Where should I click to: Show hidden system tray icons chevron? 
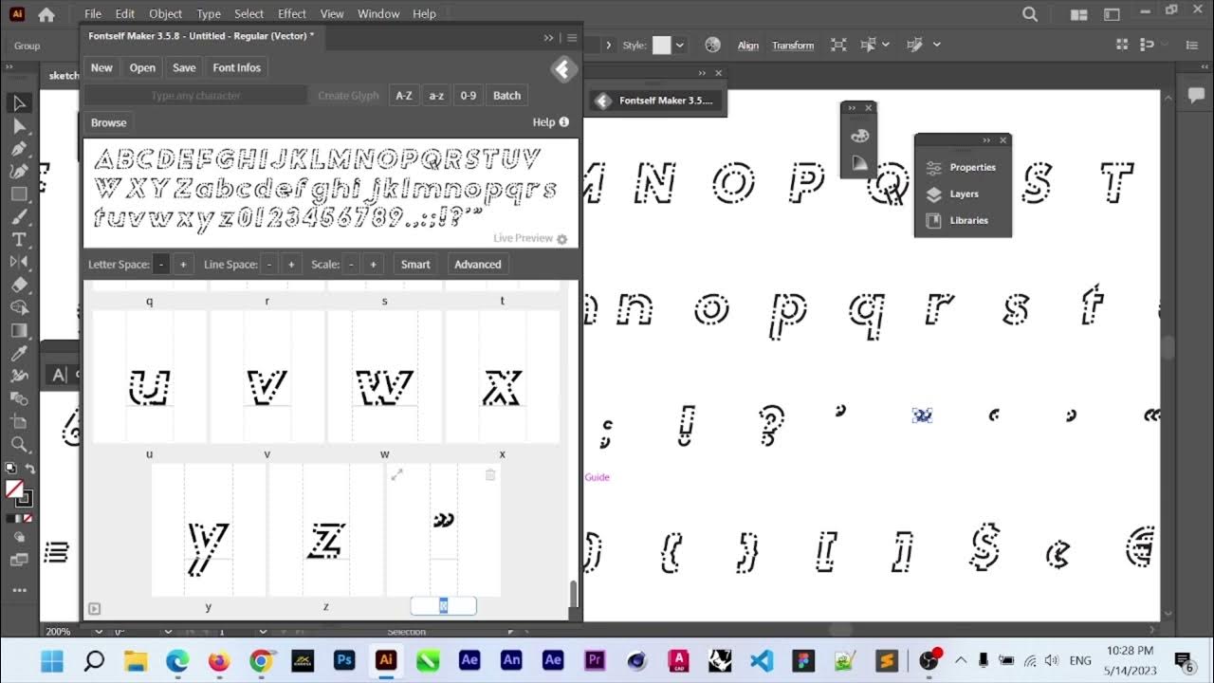[961, 660]
